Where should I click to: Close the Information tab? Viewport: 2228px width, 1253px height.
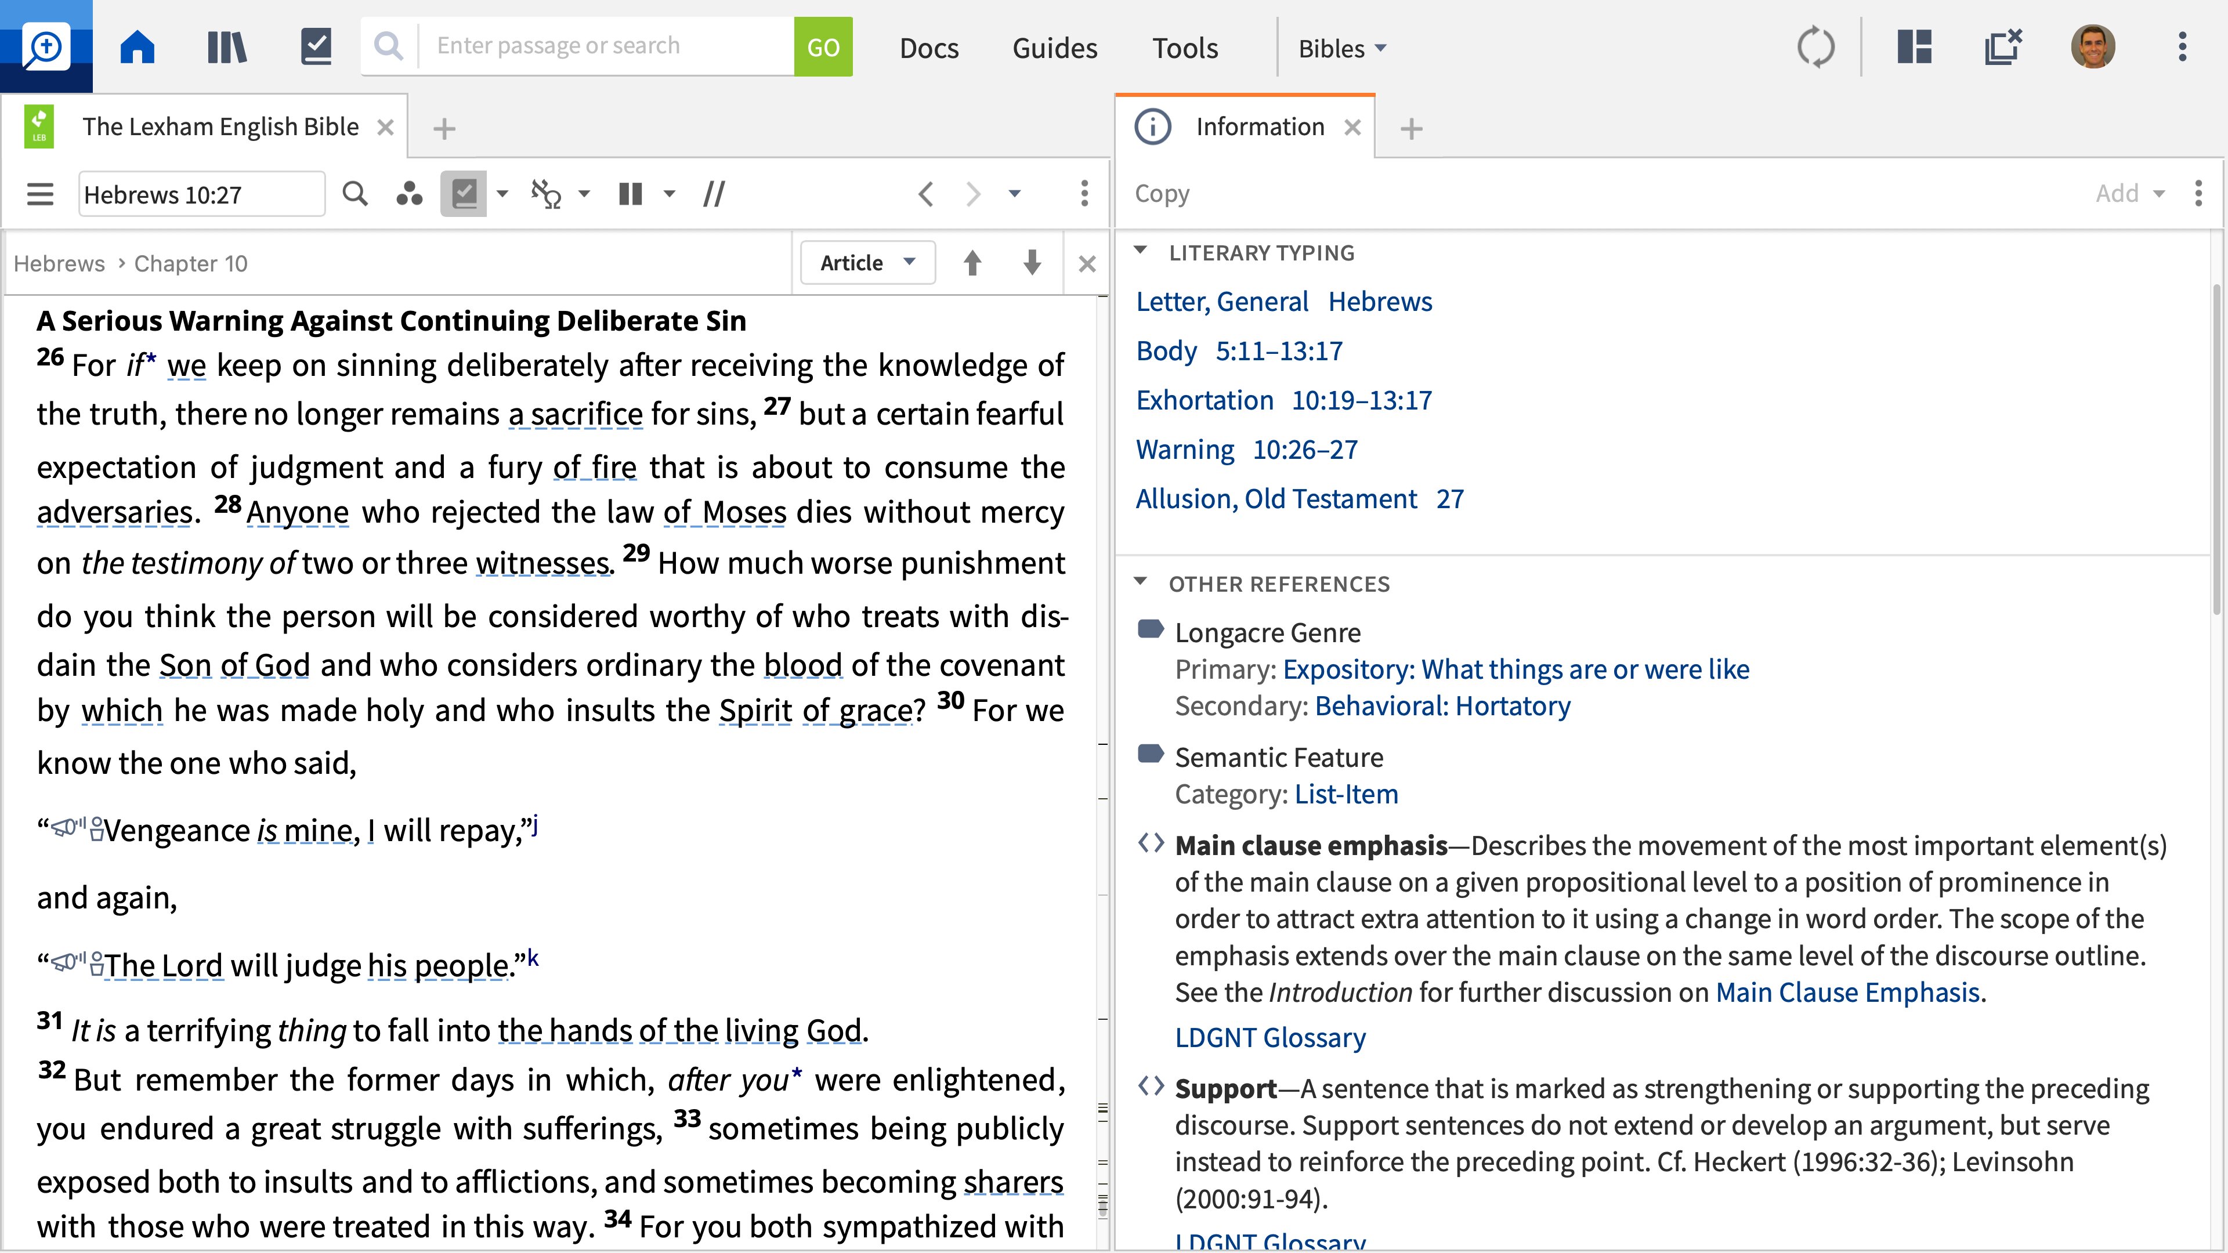[x=1352, y=128]
